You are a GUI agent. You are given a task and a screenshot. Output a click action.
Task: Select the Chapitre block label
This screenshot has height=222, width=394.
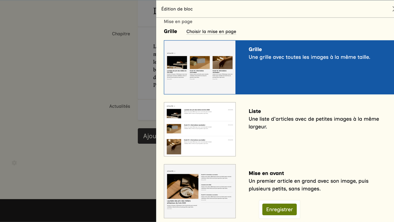tap(121, 34)
